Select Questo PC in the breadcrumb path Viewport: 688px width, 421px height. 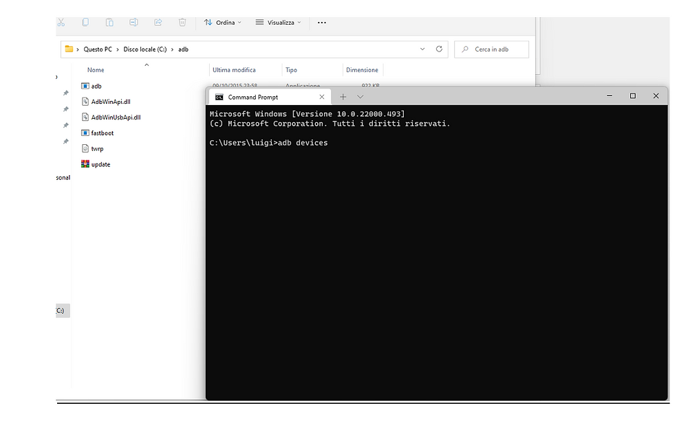pyautogui.click(x=98, y=49)
